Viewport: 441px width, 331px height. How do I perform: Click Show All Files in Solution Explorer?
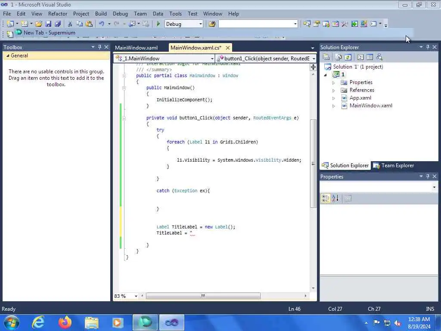click(339, 57)
